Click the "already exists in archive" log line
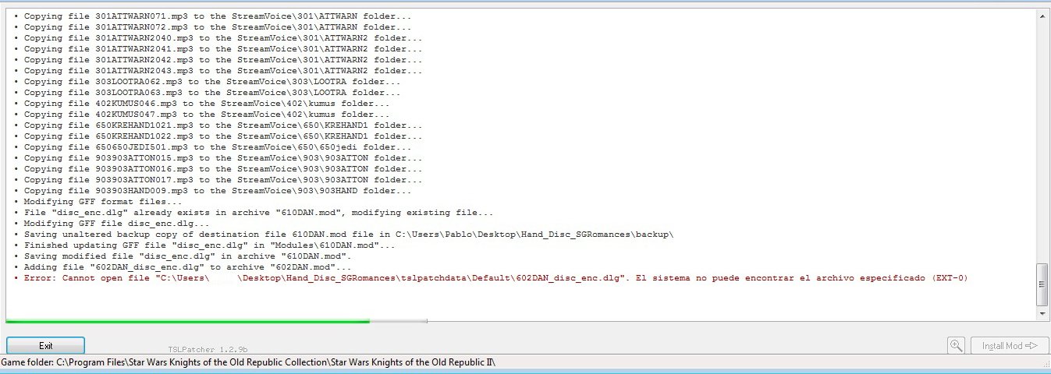 coord(257,213)
